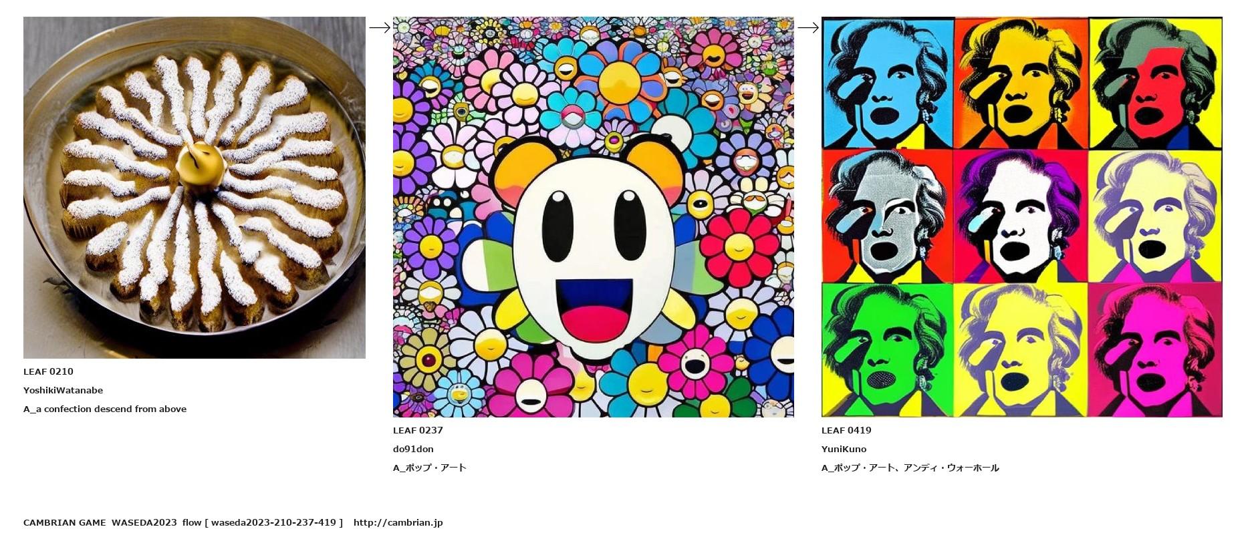Click the blue portrait panel in the Warhol grid
Image resolution: width=1246 pixels, height=539 pixels.
[x=888, y=83]
